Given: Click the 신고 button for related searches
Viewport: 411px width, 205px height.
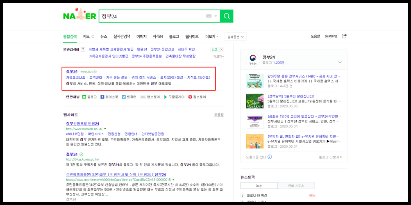Looking at the screenshot, I should (x=214, y=50).
